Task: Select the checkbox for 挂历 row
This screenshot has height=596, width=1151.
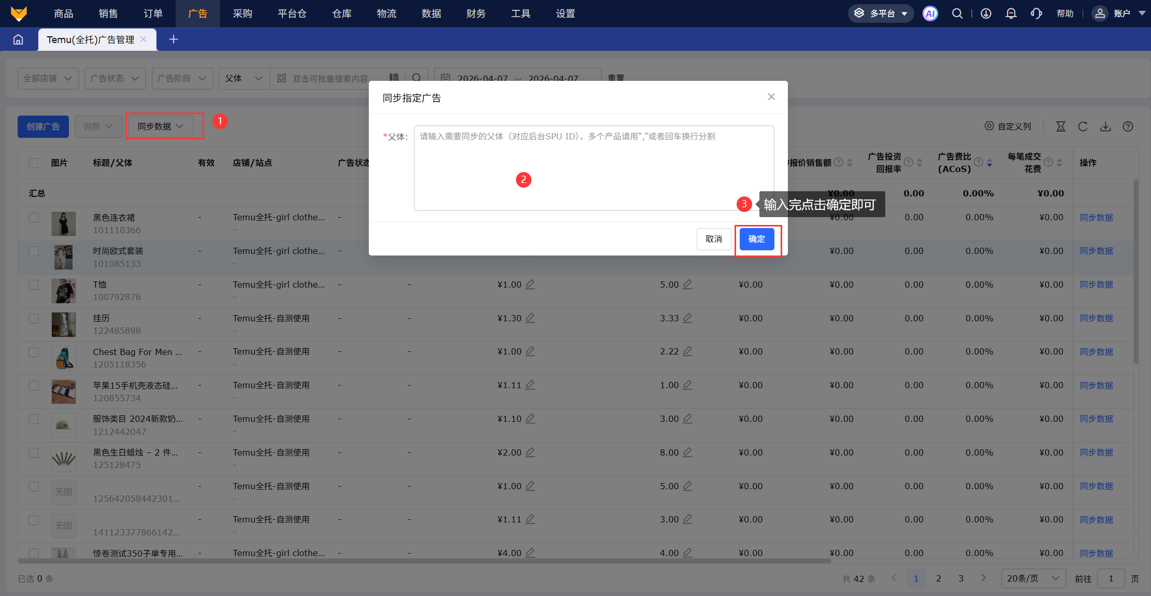Action: tap(34, 318)
